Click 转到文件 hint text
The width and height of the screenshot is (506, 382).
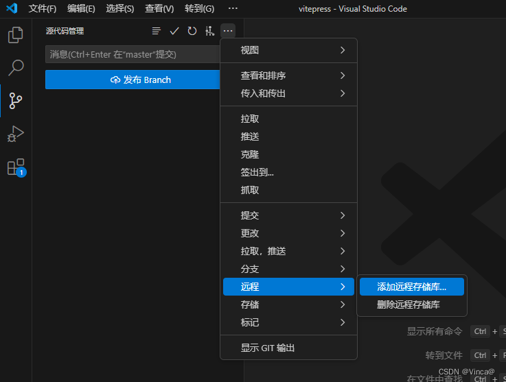444,355
